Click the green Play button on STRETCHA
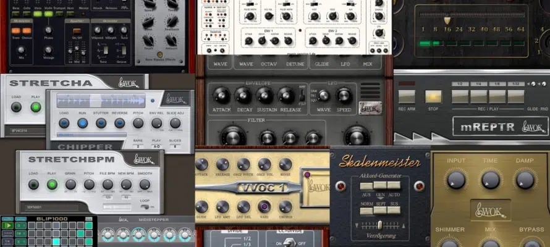This screenshot has height=247, width=550. tap(35, 107)
